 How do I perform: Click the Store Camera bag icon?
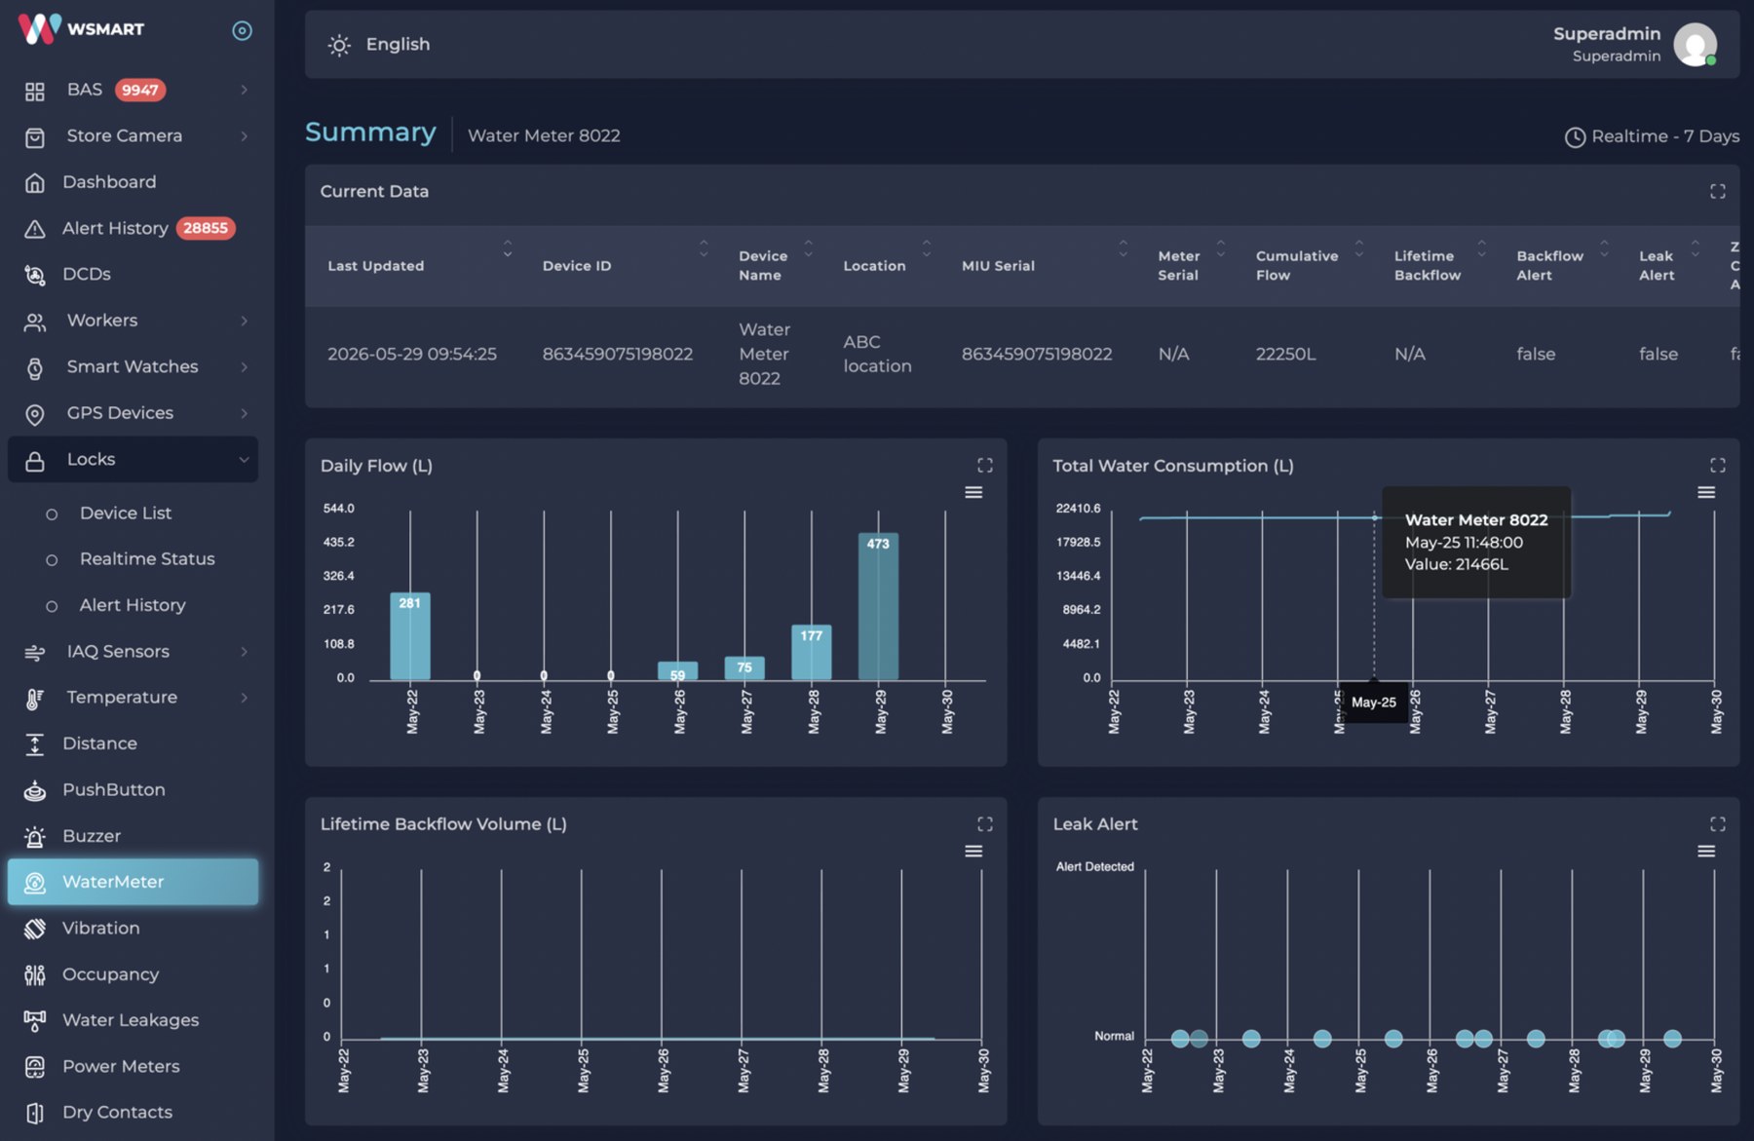[35, 136]
